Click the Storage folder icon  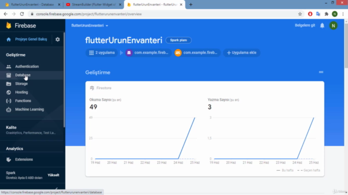9,84
